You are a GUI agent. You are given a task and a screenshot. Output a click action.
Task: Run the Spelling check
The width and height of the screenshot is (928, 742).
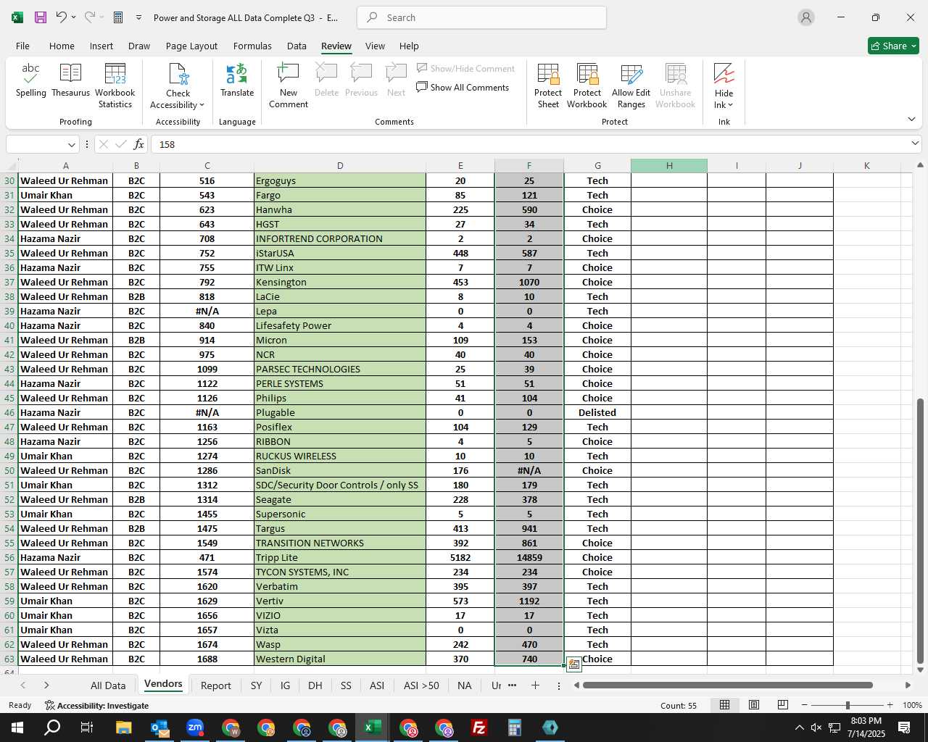(30, 81)
